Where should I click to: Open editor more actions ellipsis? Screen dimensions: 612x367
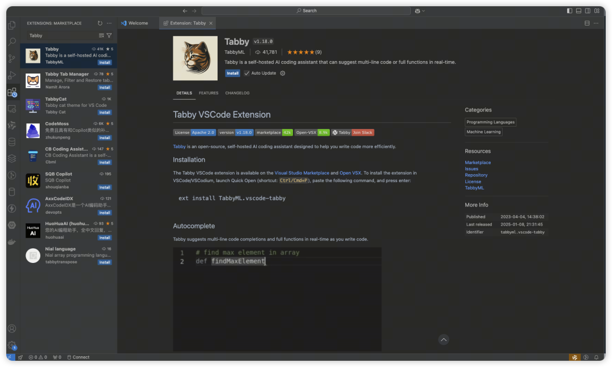click(x=596, y=23)
